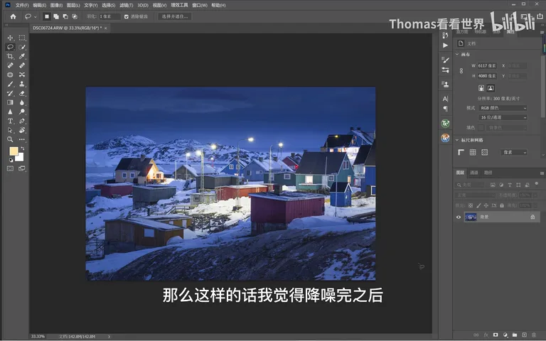546x341 pixels.
Task: Choose Add to Selection mode icon
Action: point(56,16)
